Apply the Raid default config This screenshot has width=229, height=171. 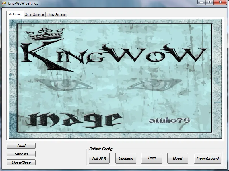[x=152, y=158]
